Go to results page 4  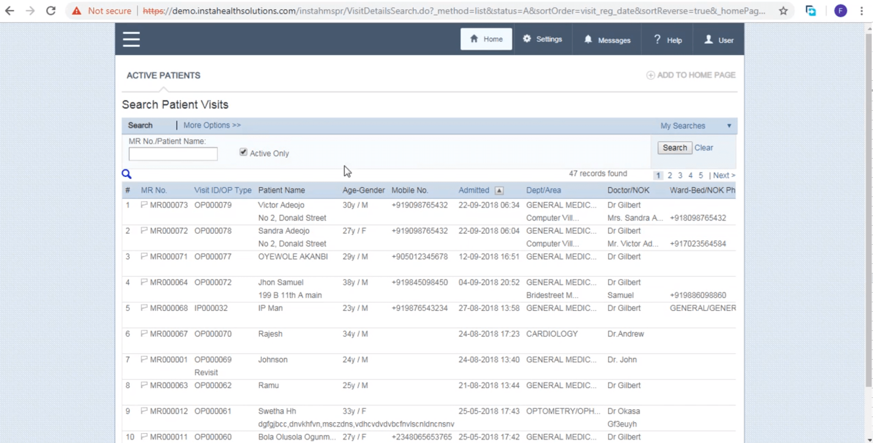[x=690, y=175]
